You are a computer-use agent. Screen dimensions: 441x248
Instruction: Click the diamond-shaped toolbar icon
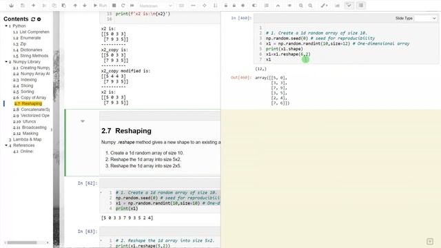pos(205,6)
